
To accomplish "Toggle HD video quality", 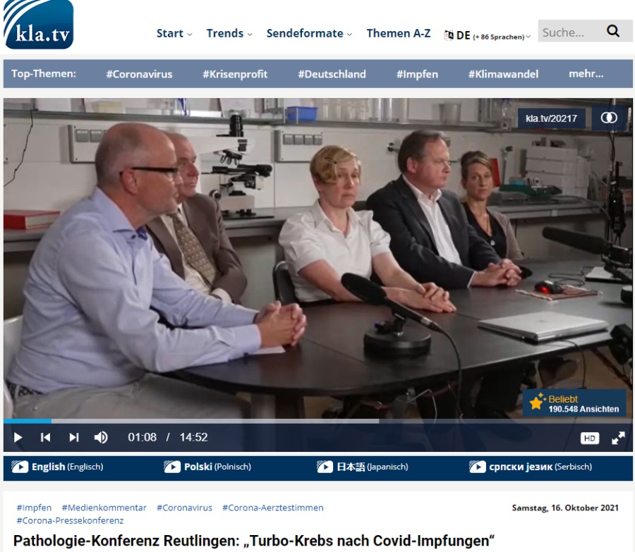I will click(x=589, y=438).
